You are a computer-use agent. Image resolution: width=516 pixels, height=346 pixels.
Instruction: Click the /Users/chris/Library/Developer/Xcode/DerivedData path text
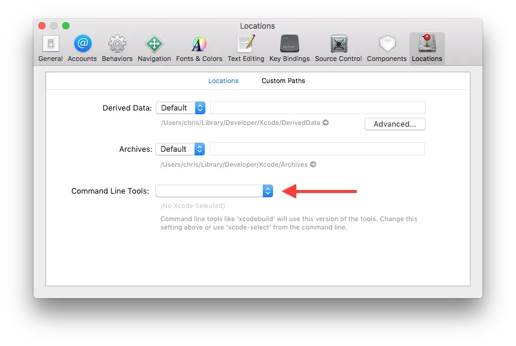tap(240, 123)
